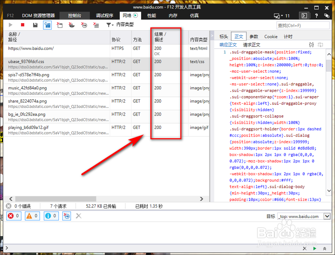Sort by the 协议 column header
This screenshot has width=335, height=255.
[x=121, y=37]
